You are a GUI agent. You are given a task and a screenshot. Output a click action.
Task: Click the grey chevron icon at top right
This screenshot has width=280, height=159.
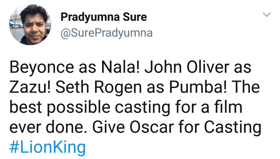(267, 15)
